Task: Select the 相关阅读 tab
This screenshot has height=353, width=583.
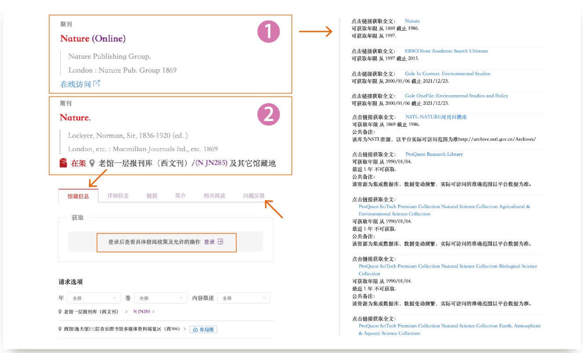Action: pyautogui.click(x=214, y=196)
